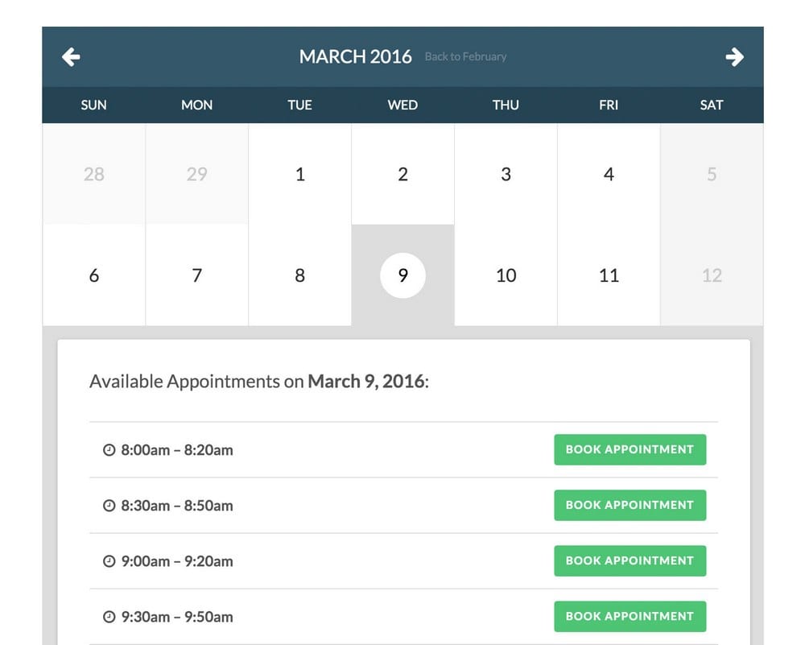Select March 1 on the calendar
This screenshot has height=645, width=805.
click(299, 174)
